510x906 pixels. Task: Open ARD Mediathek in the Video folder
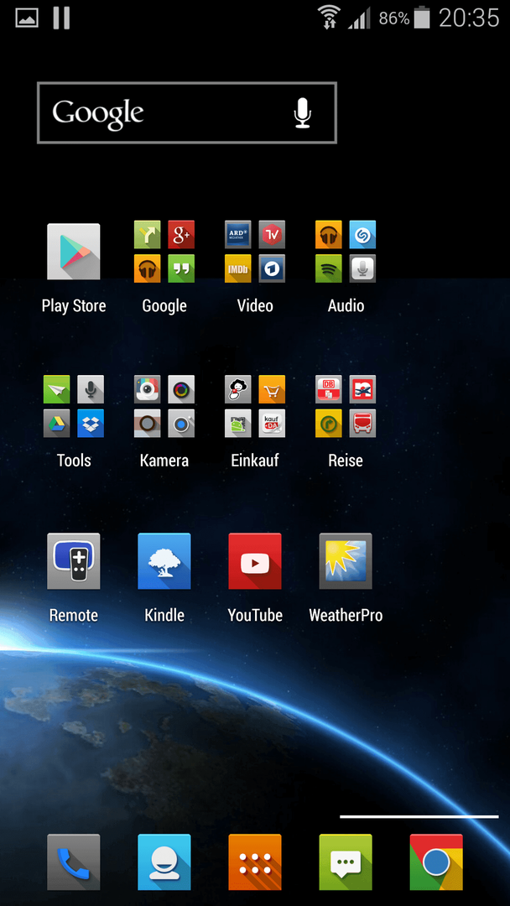(x=237, y=234)
